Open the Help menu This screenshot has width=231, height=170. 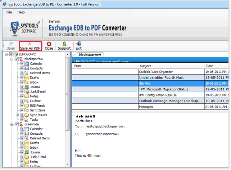pos(21,12)
